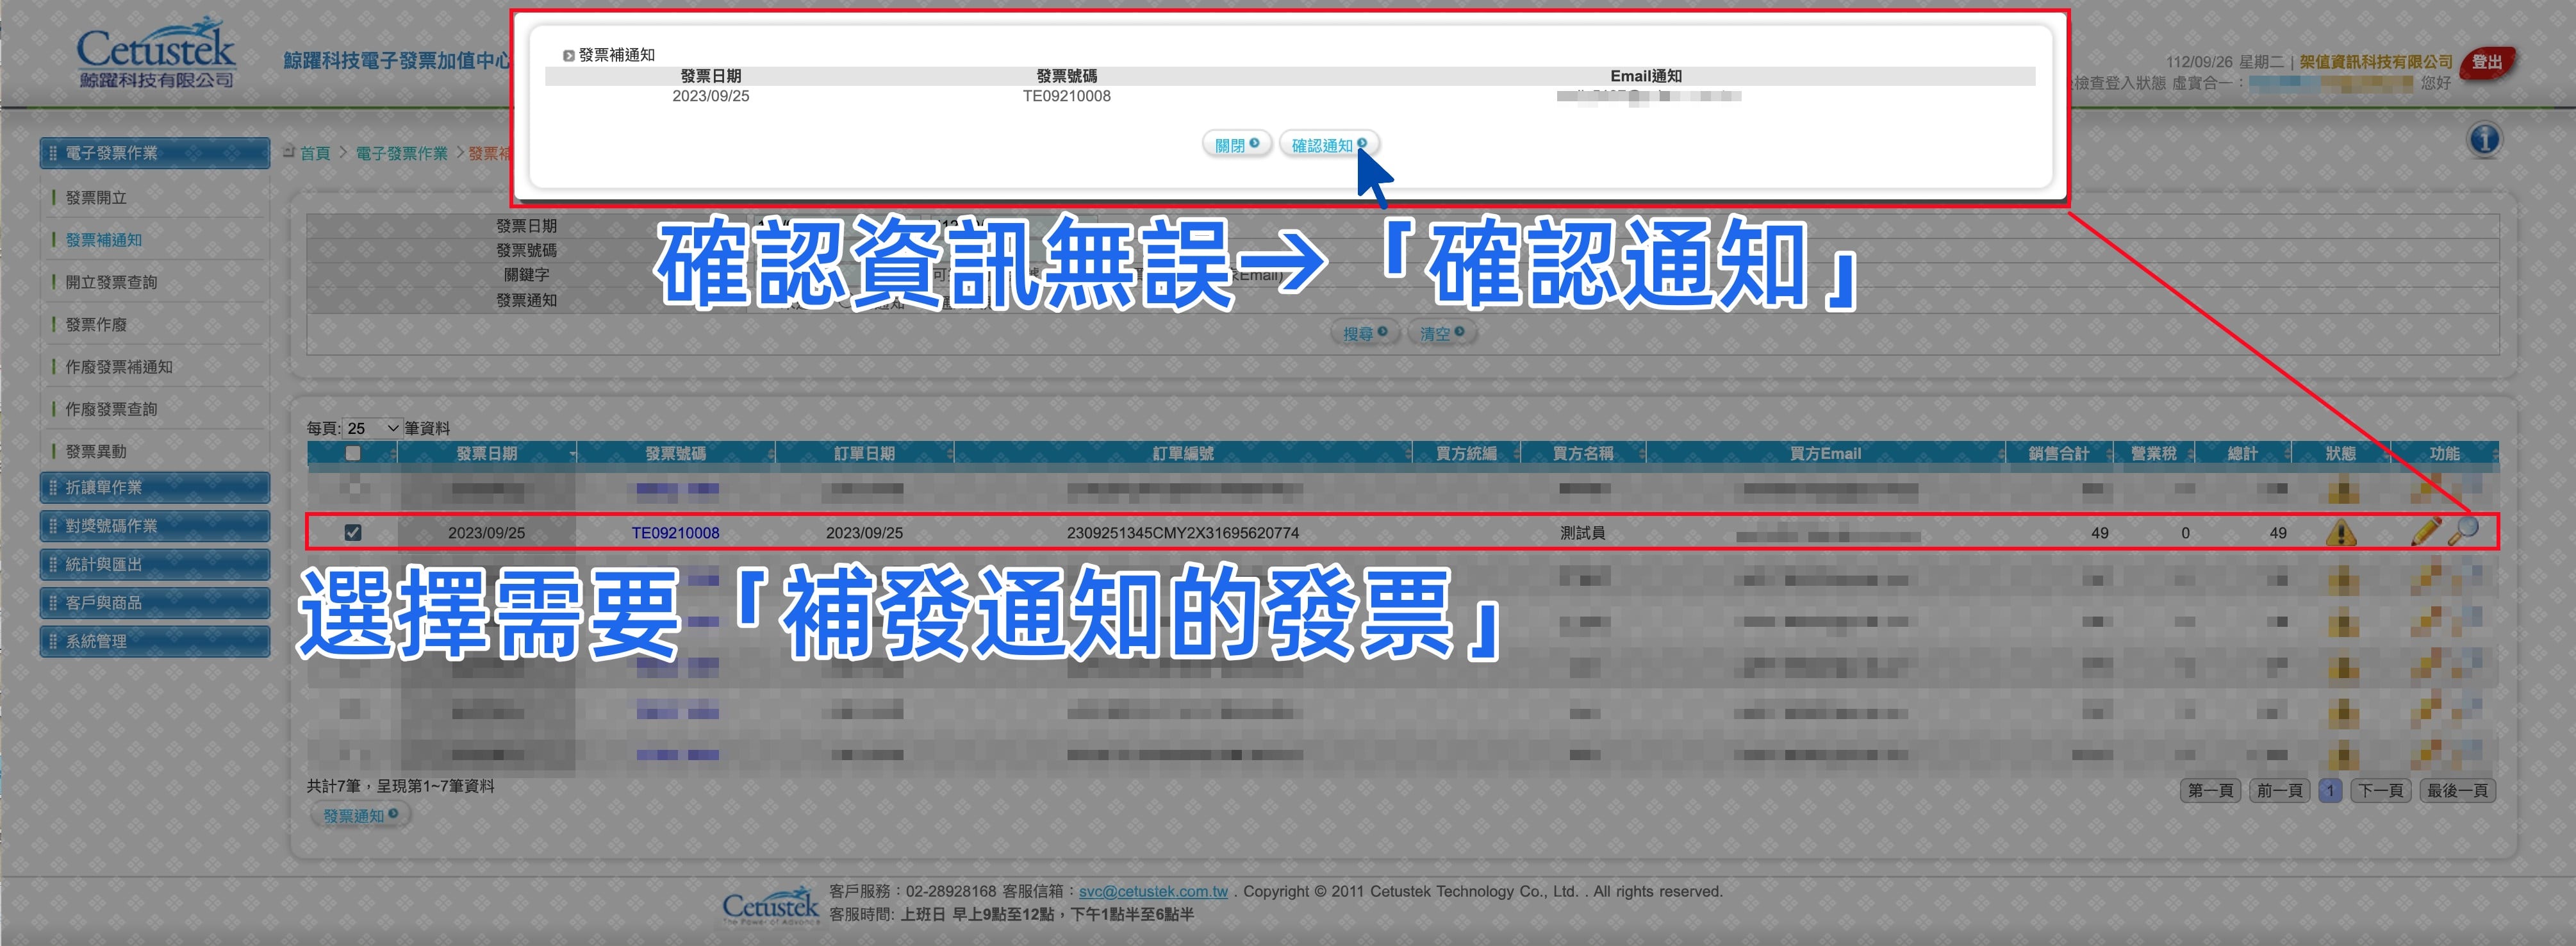Viewport: 2576px width, 946px height.
Task: Click warning status icon for invoice TE09210008
Action: tap(2340, 533)
